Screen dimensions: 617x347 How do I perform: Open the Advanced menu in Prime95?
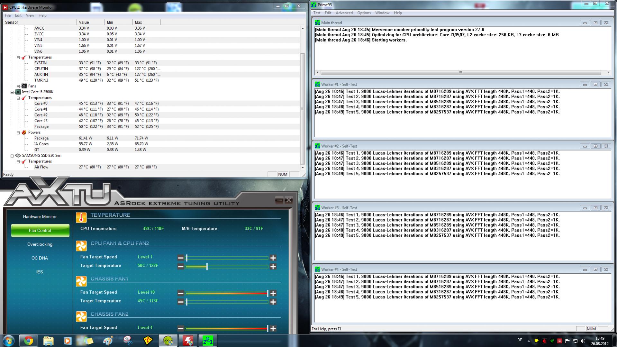point(344,13)
